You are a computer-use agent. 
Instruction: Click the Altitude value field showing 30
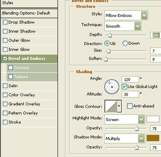point(130,94)
